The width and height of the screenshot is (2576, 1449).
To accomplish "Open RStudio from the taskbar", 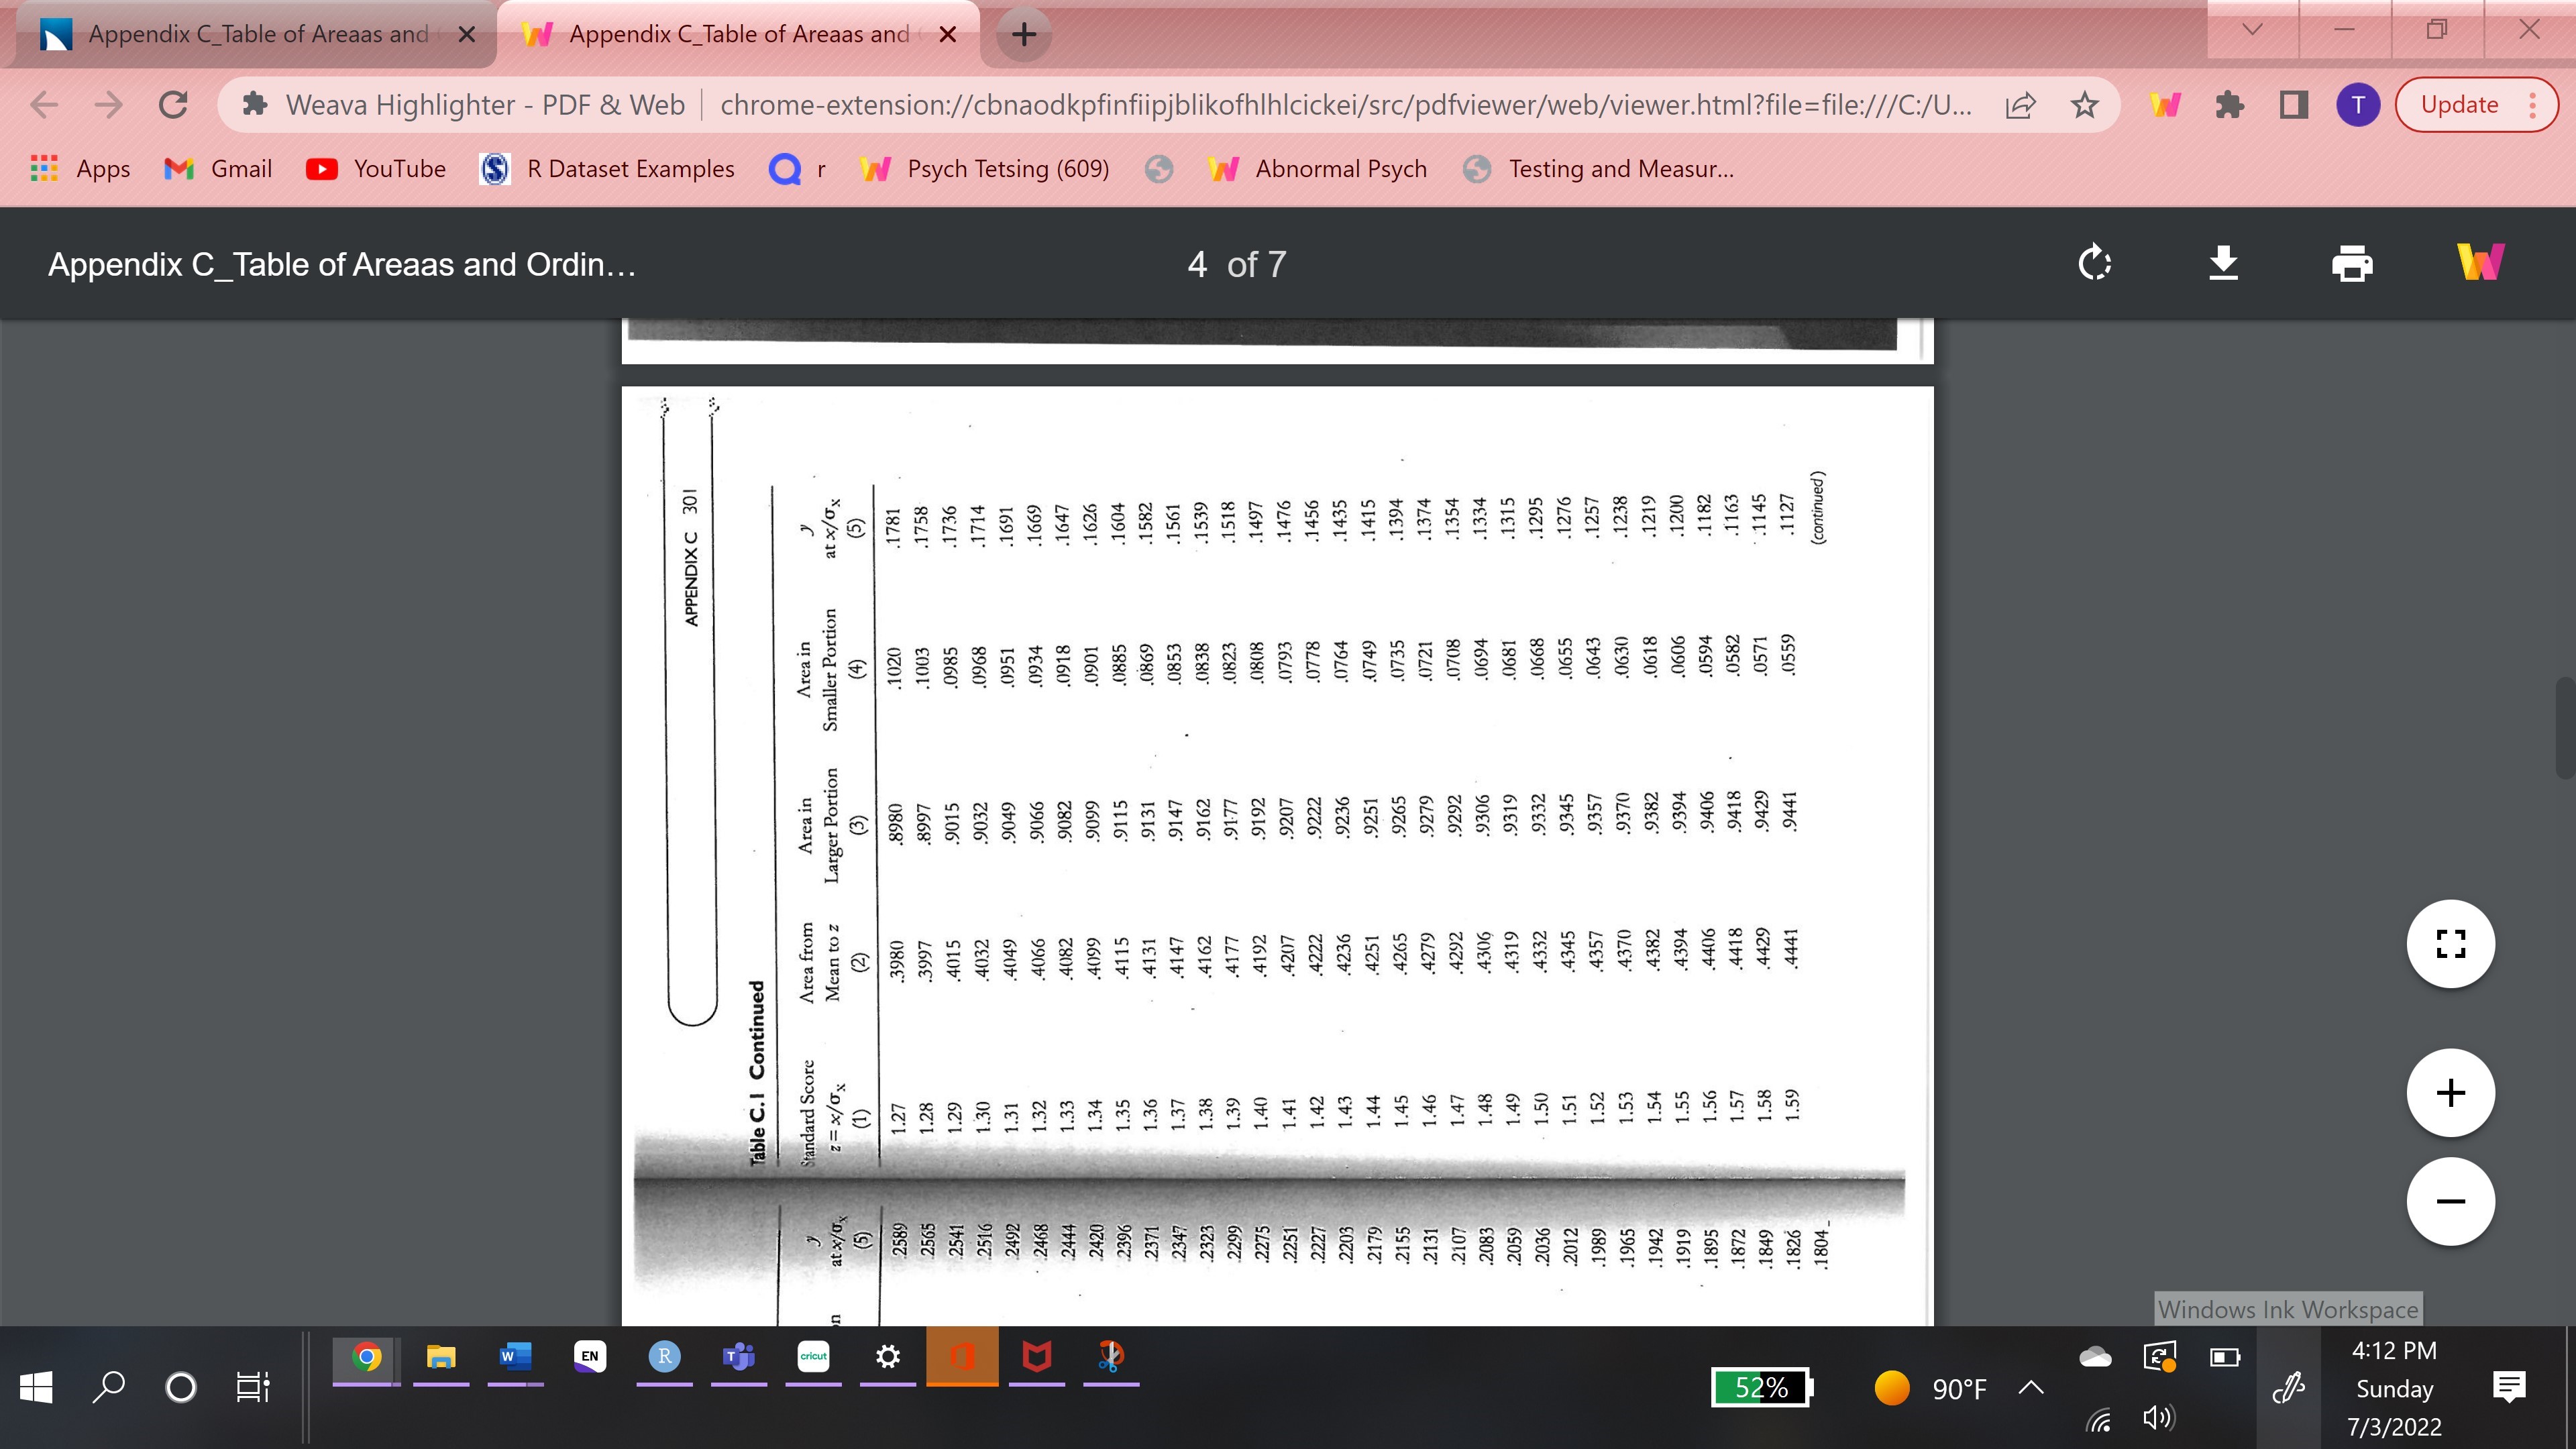I will (x=664, y=1357).
